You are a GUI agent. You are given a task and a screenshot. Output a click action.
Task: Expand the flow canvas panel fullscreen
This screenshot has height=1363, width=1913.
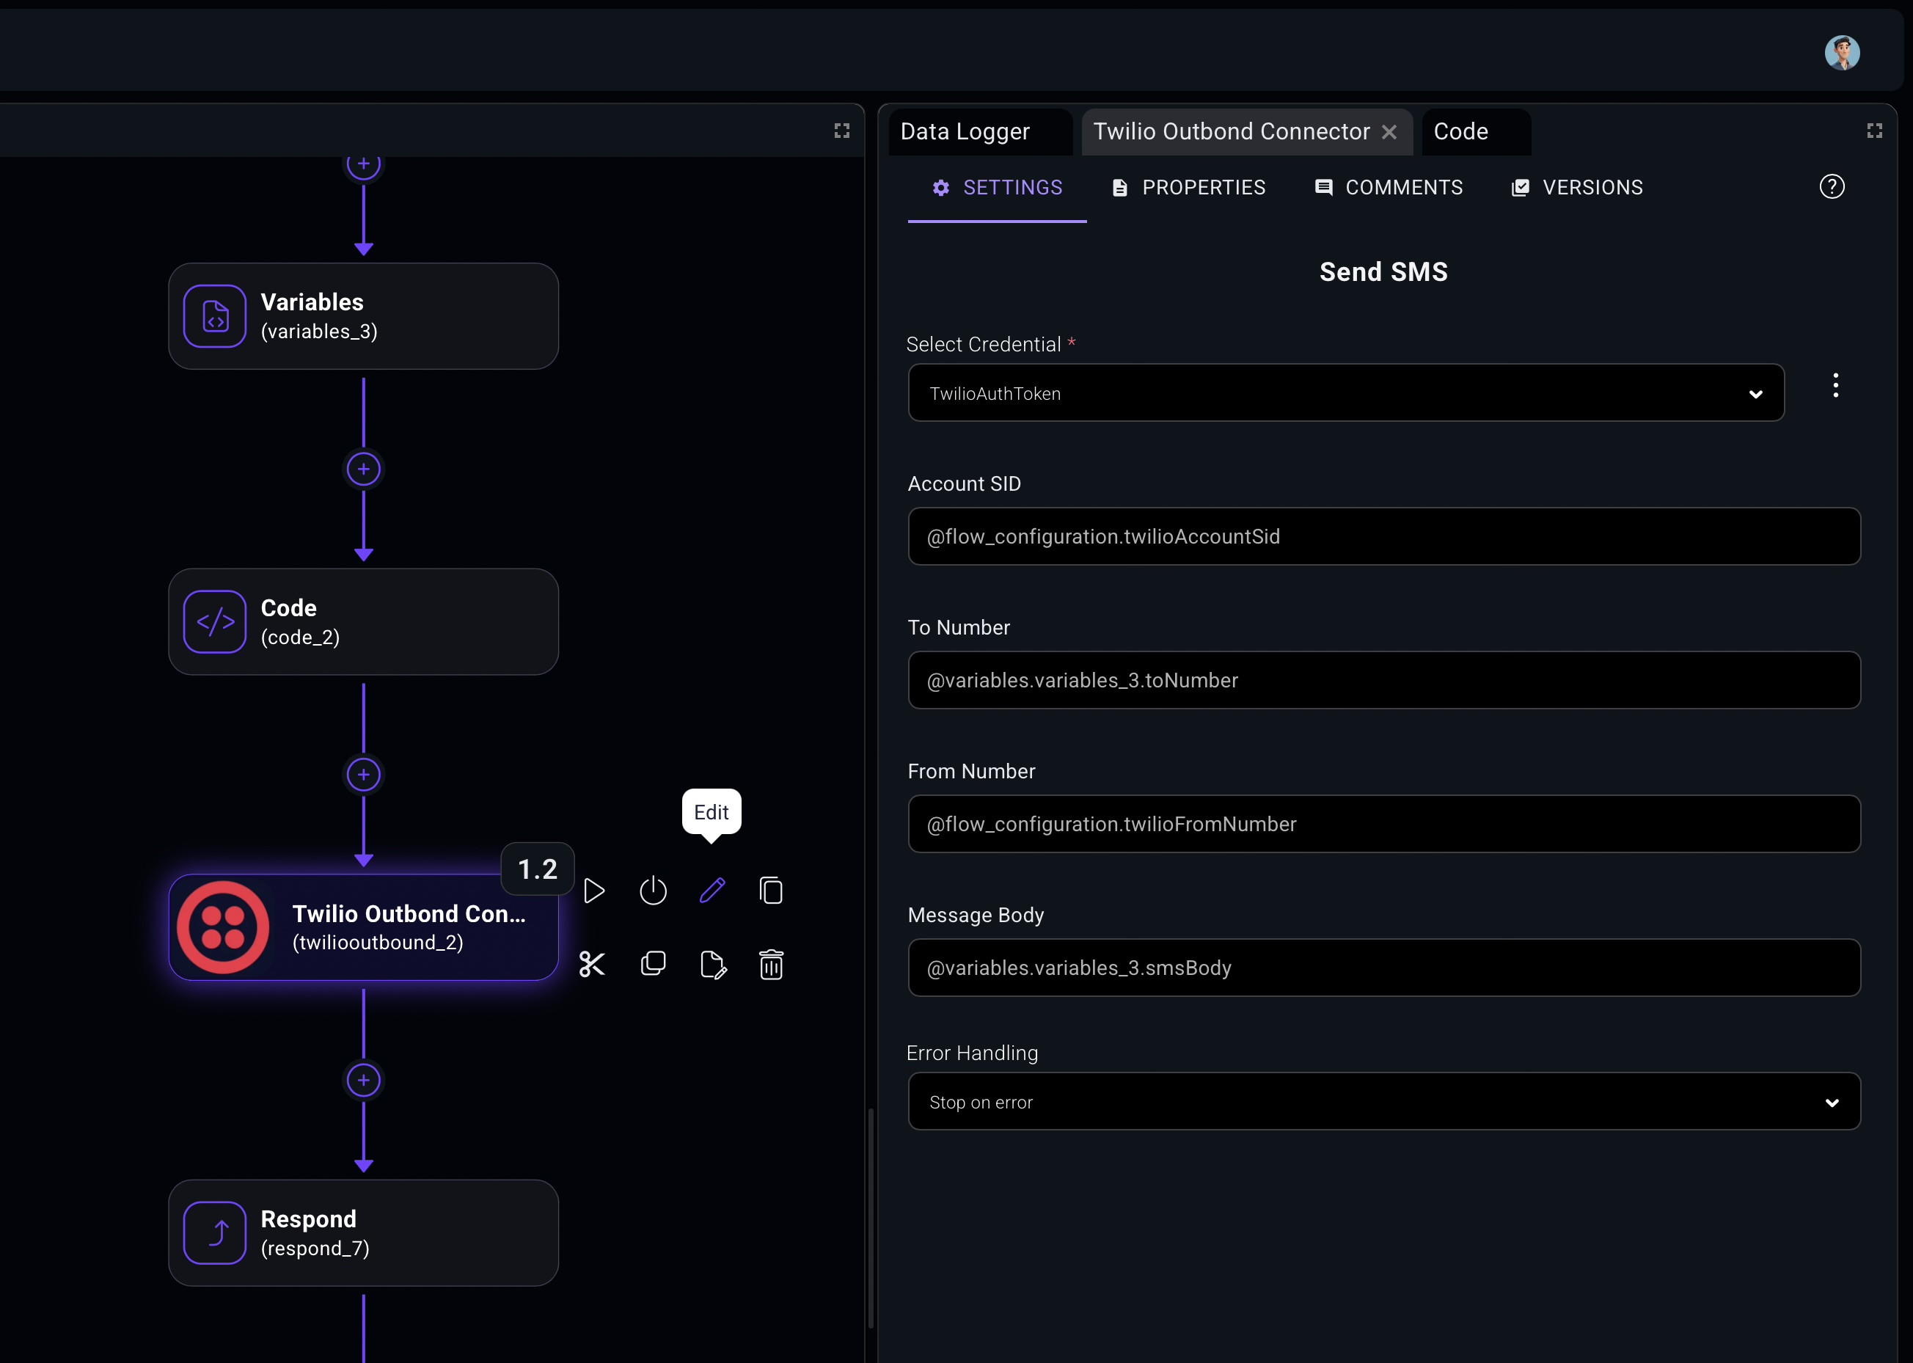pyautogui.click(x=841, y=131)
